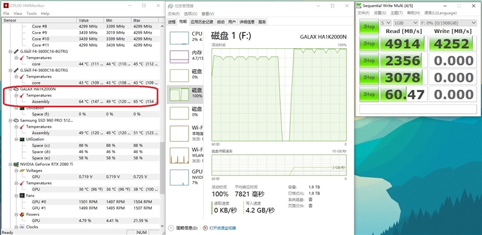Screen dimensions: 482x235
Task: Open the File menu in HWMonitor
Action: click(x=6, y=13)
